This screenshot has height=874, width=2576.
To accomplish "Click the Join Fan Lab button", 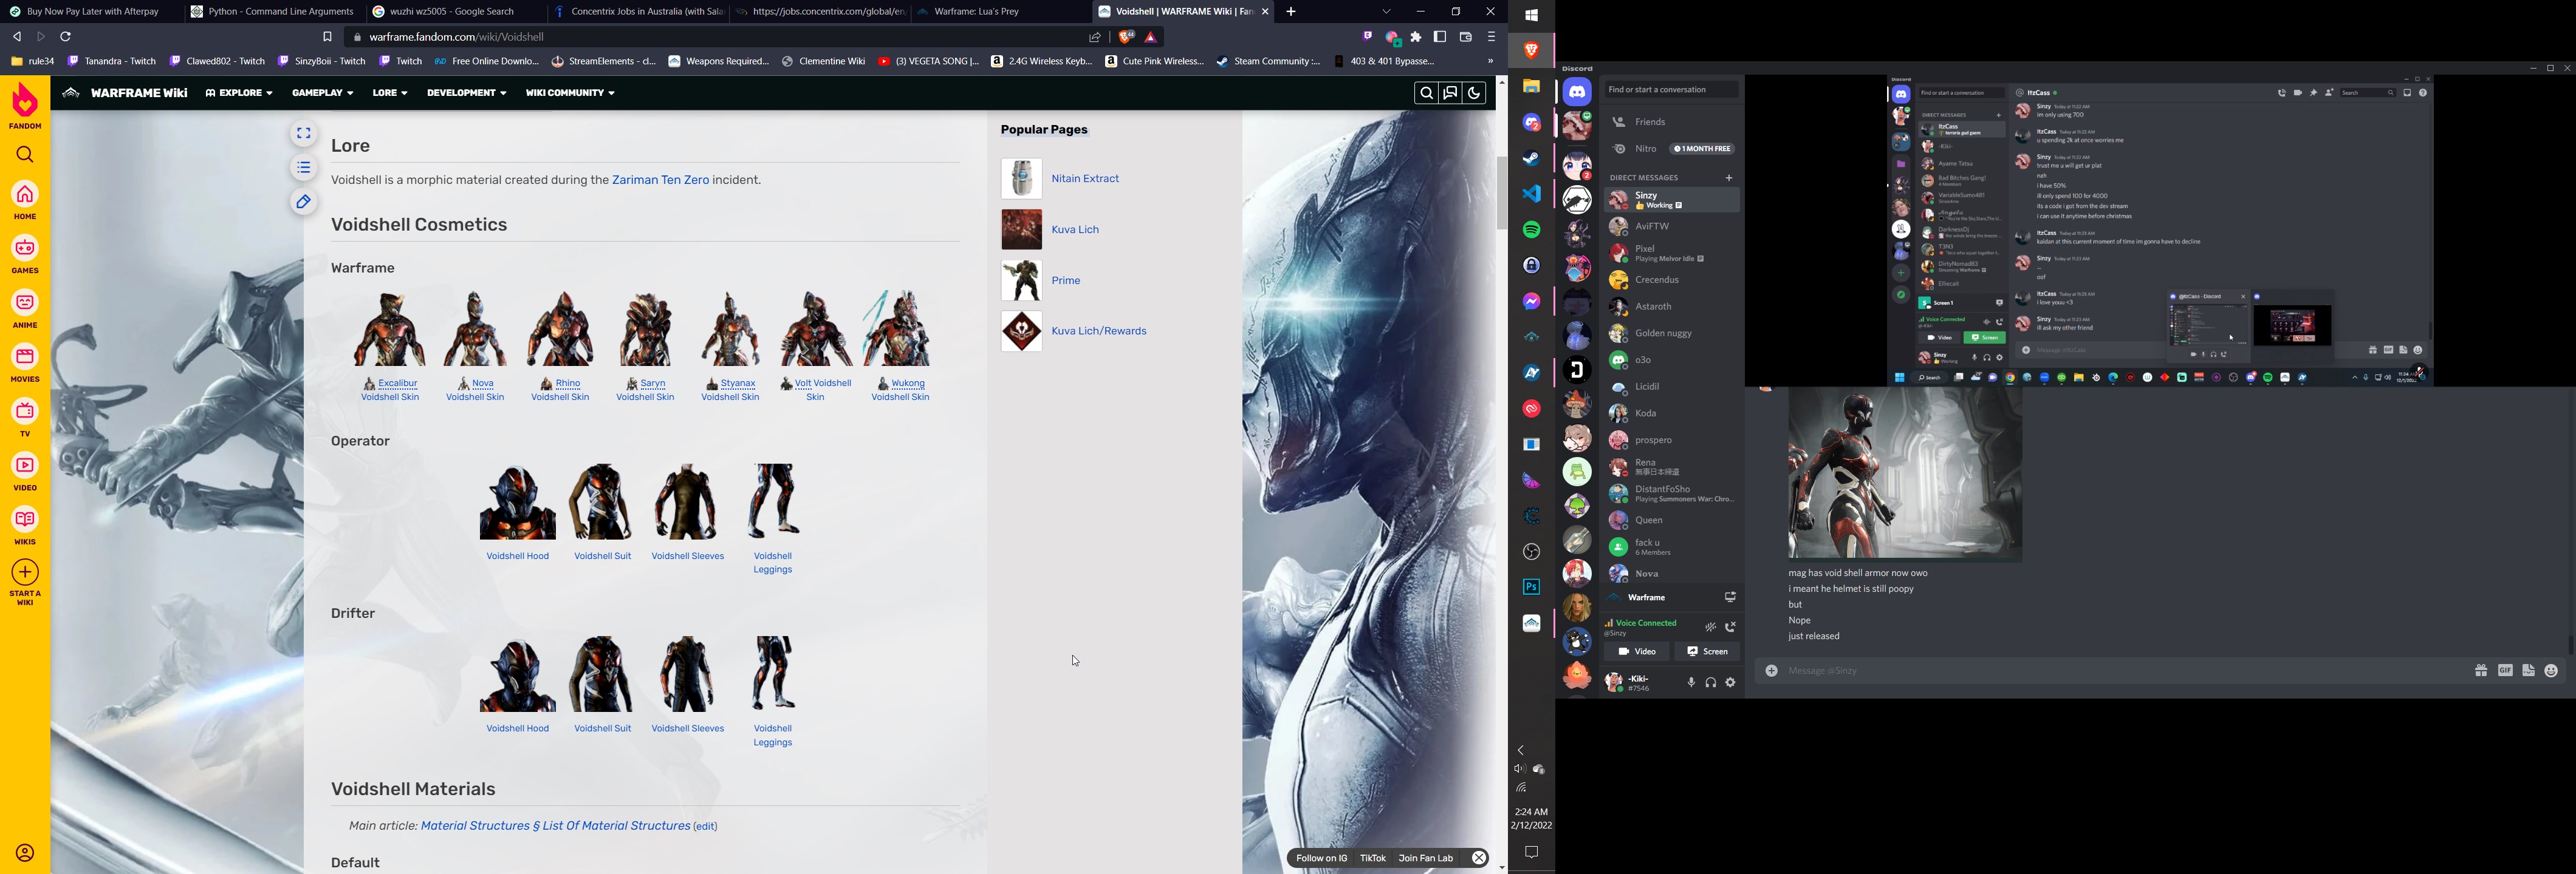I will [1426, 858].
